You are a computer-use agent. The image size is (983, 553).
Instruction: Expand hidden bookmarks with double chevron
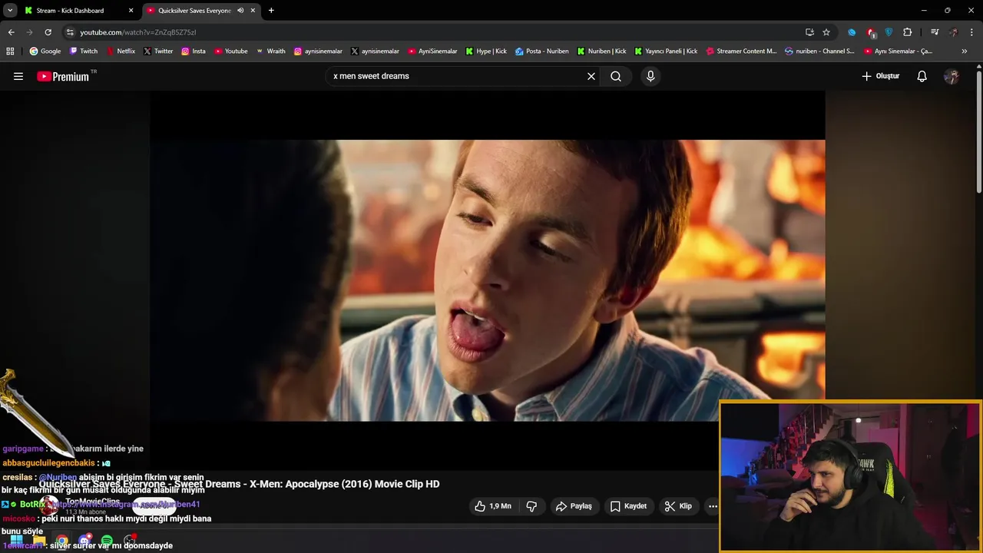965,51
